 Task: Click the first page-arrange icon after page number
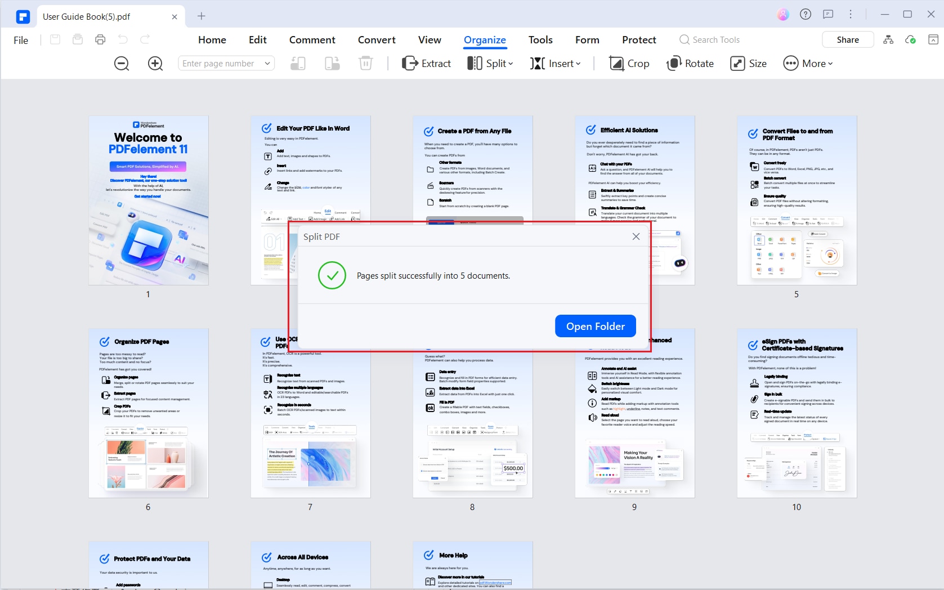[298, 64]
